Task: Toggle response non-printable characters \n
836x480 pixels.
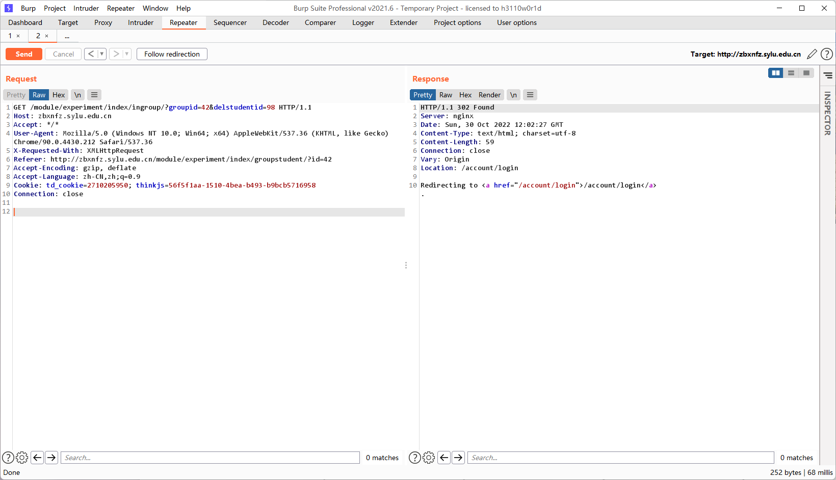Action: coord(513,95)
